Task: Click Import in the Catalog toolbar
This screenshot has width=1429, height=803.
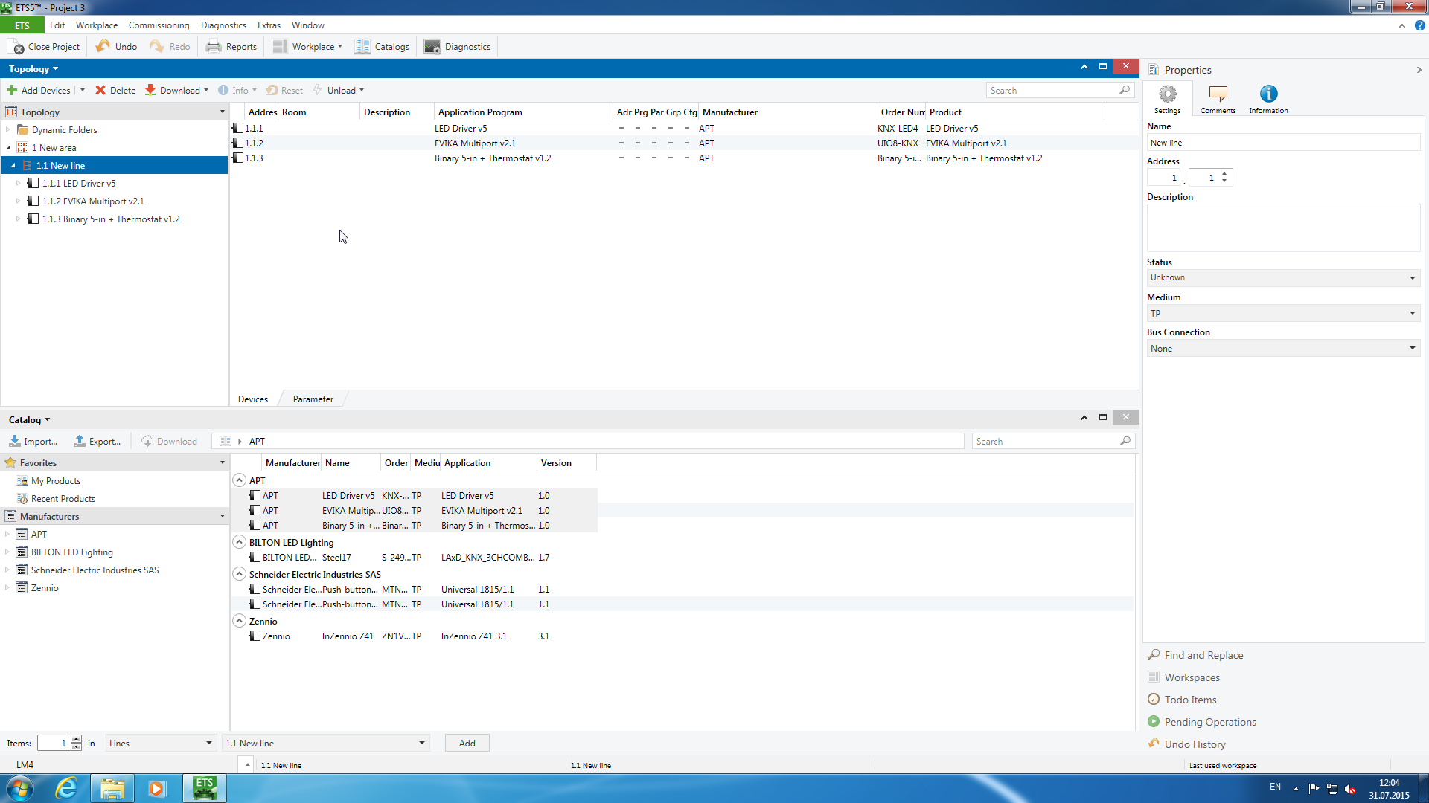Action: 33,441
